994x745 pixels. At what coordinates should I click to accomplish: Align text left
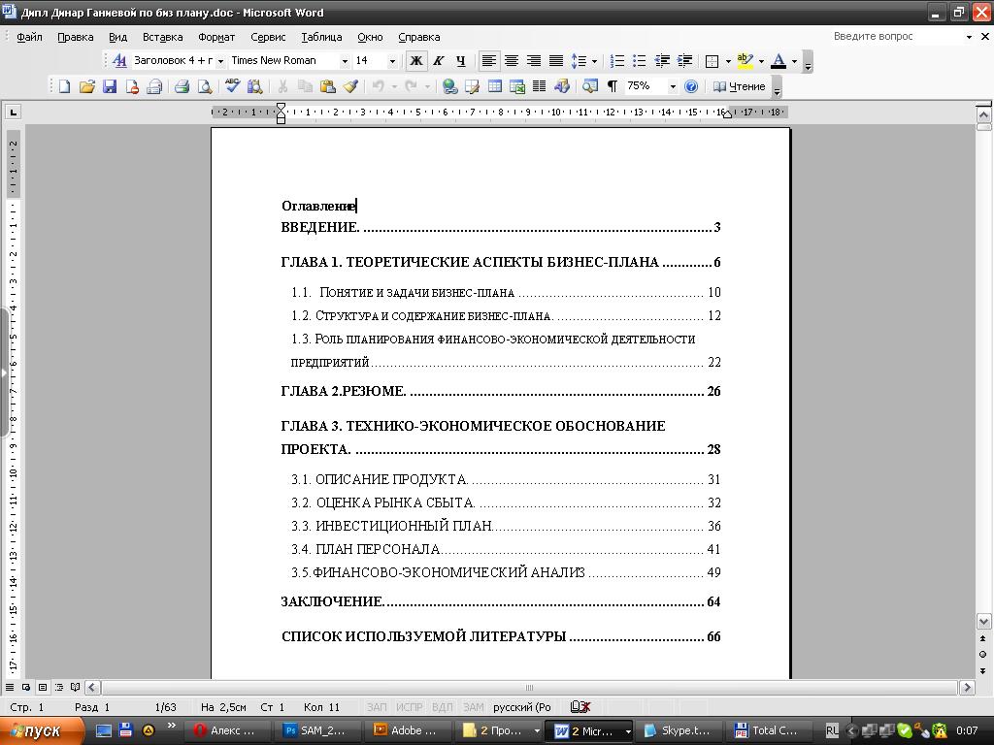[x=488, y=61]
